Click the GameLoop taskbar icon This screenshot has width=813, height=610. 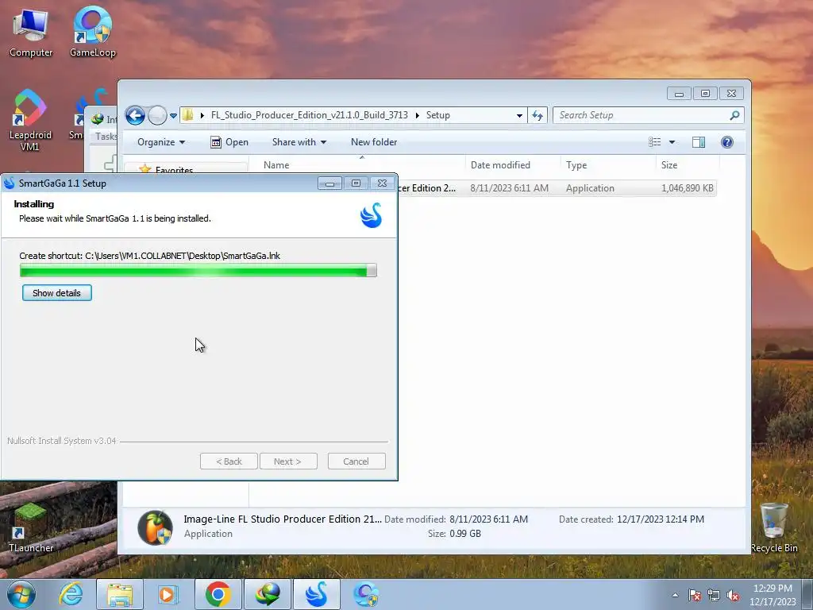pos(366,594)
